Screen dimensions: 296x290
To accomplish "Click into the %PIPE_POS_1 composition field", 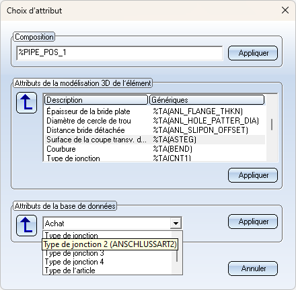I will [x=120, y=53].
